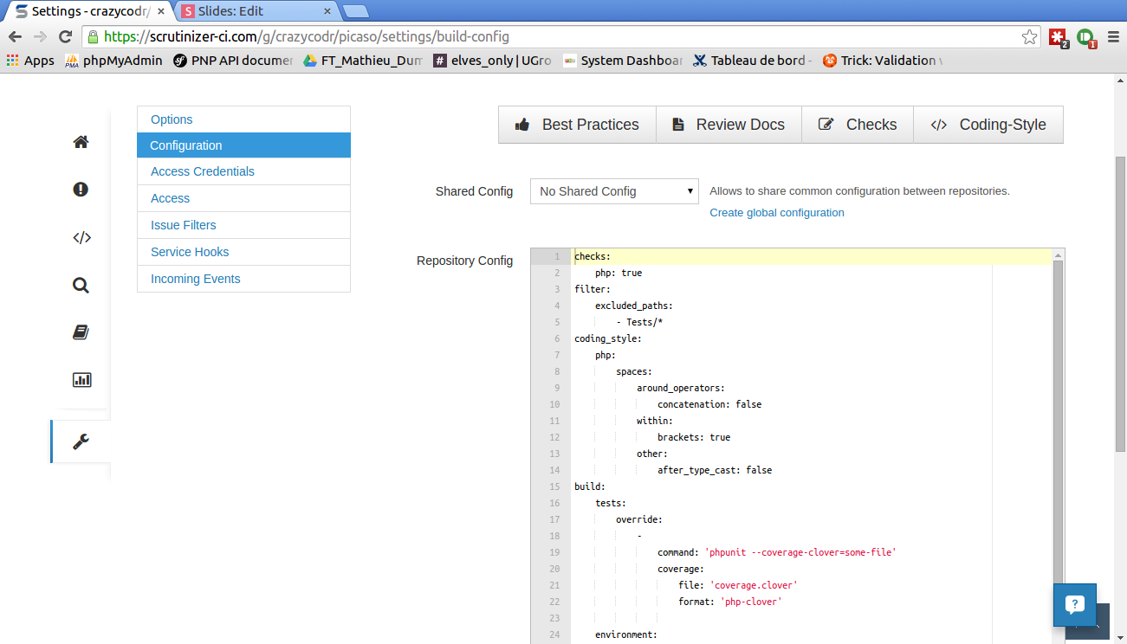
Task: Open the Chrome hamburger menu
Action: [1113, 36]
